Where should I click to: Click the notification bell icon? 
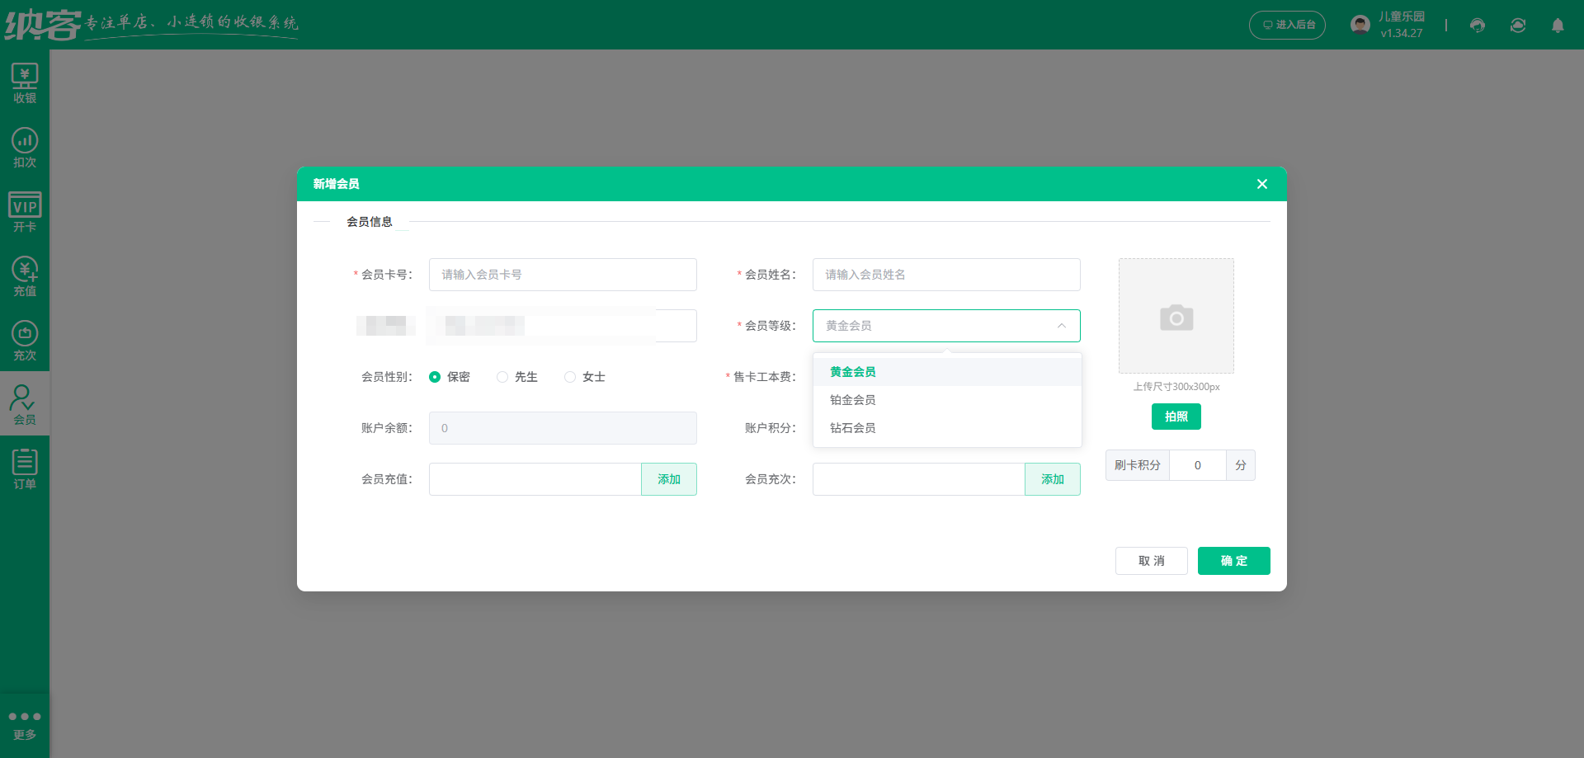[x=1558, y=26]
